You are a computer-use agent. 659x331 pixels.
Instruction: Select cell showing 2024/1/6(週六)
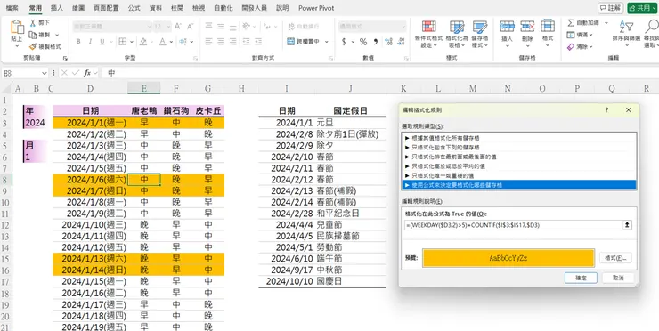pos(90,180)
